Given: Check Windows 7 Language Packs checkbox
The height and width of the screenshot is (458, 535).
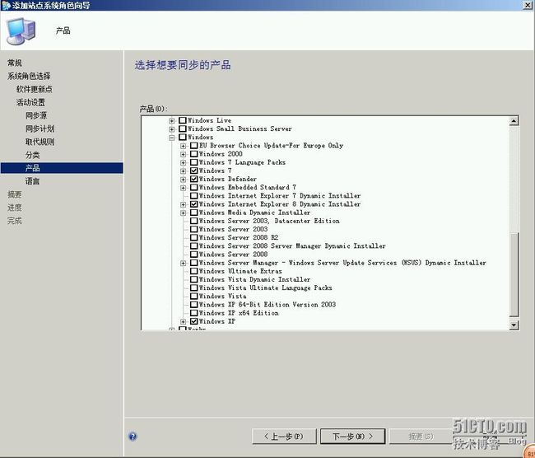Looking at the screenshot, I should click(194, 162).
